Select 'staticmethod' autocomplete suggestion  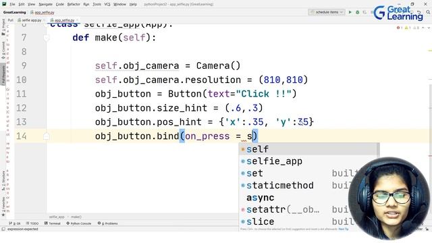click(309, 186)
